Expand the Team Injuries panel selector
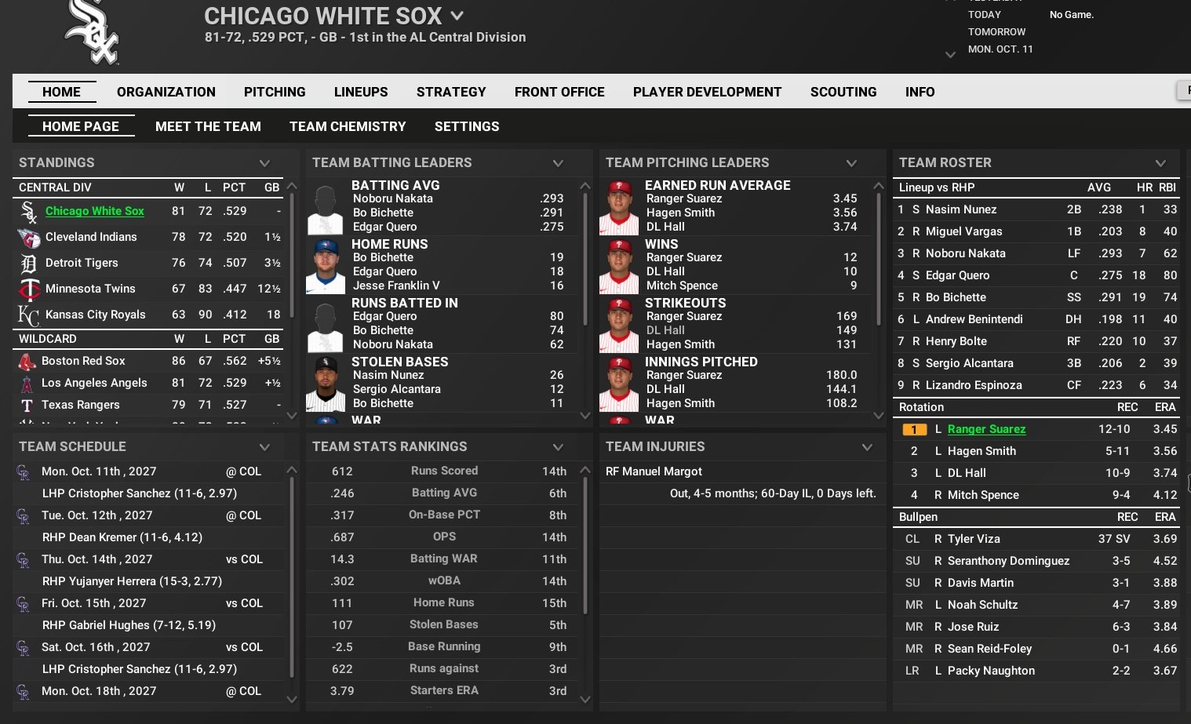The height and width of the screenshot is (724, 1191). [x=867, y=447]
